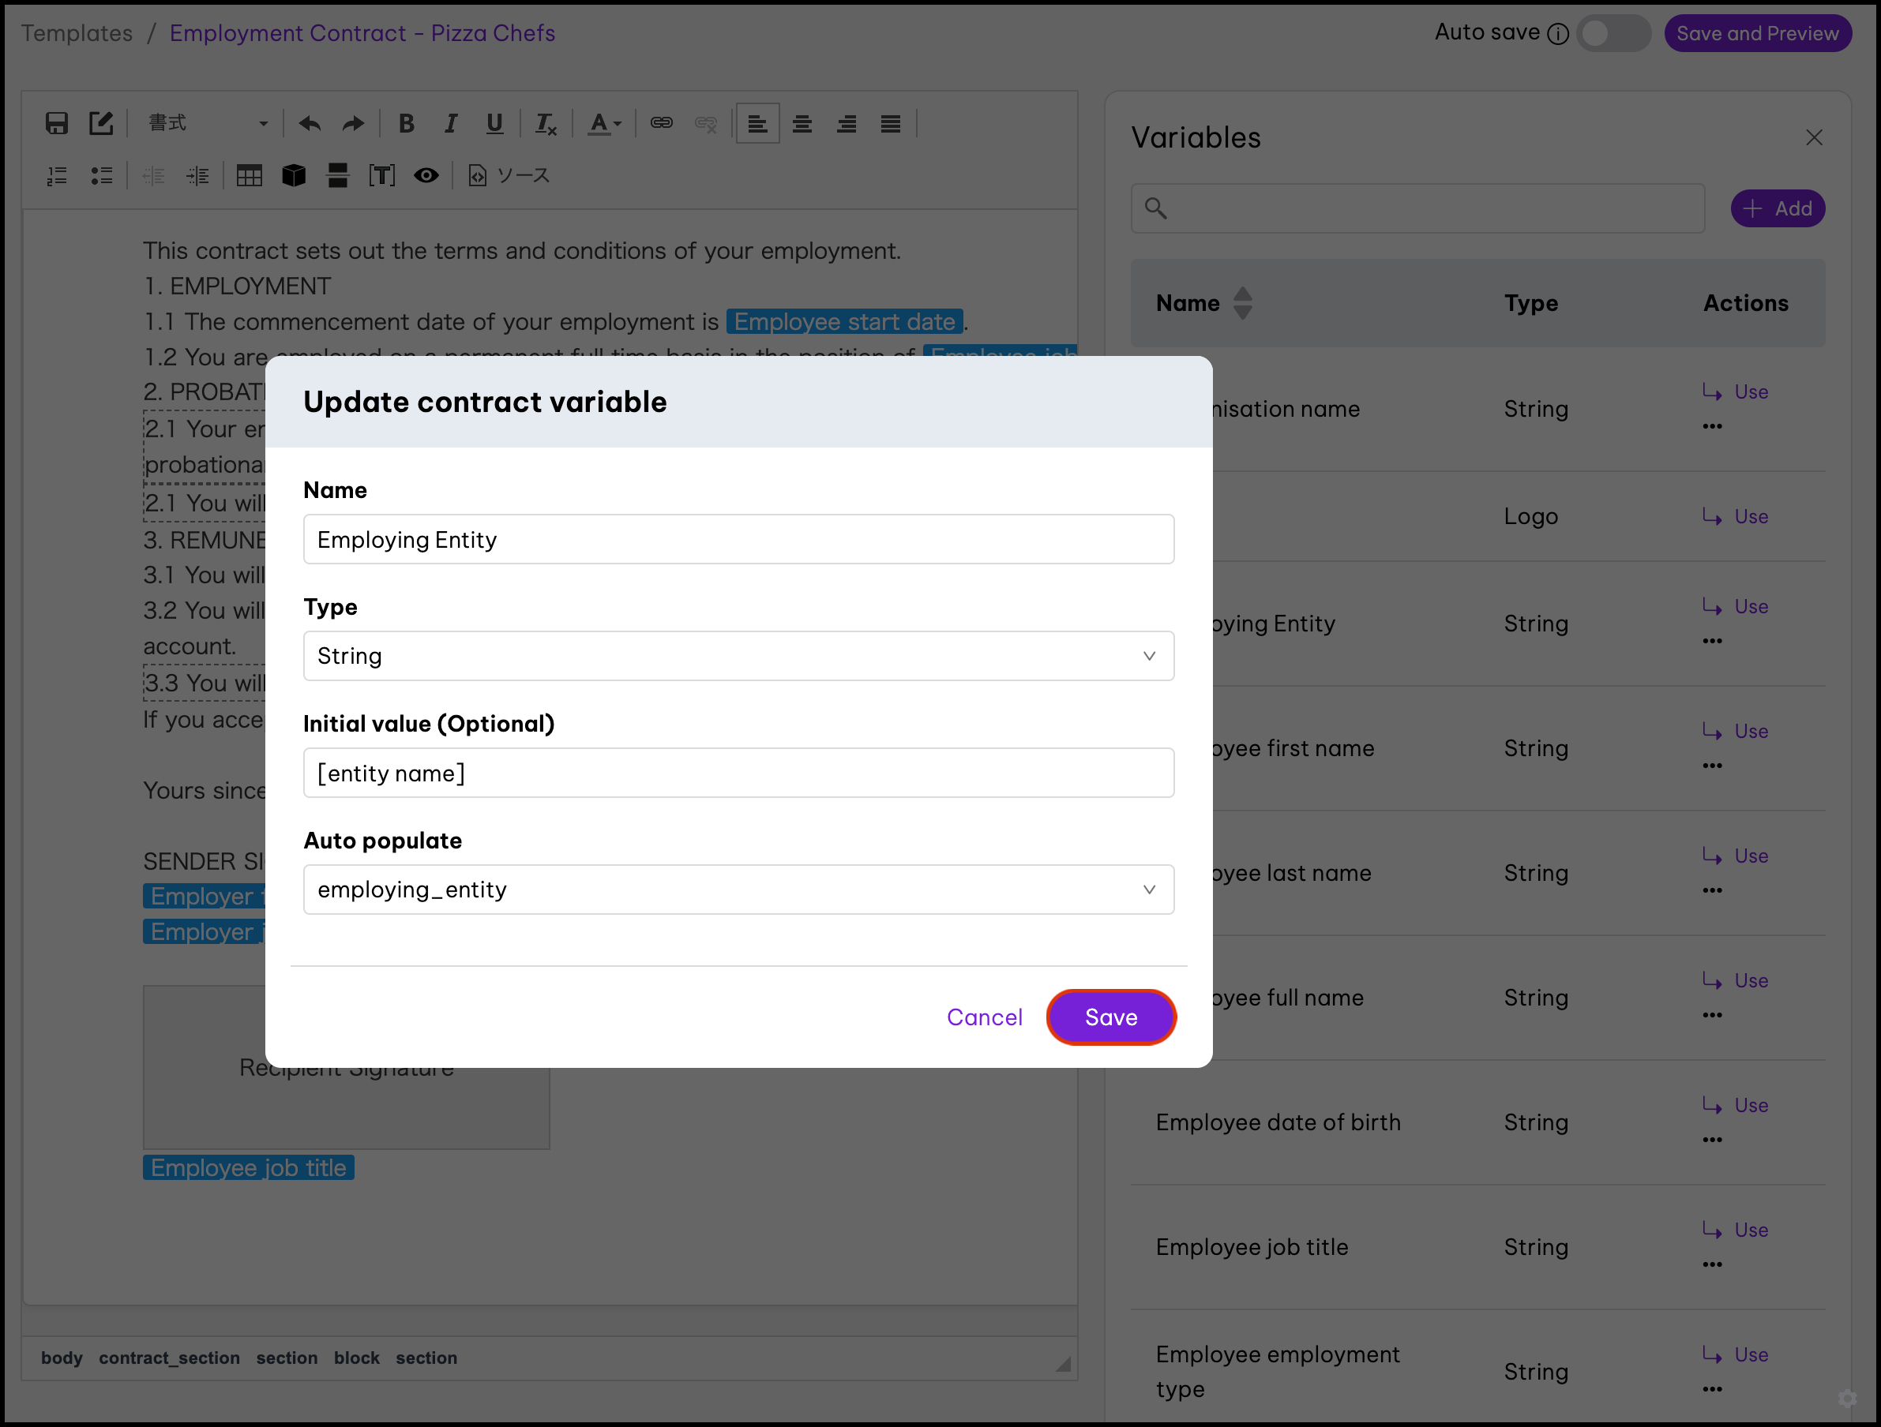The width and height of the screenshot is (1881, 1427).
Task: Open the paragraph format style dropdown
Action: click(x=207, y=123)
